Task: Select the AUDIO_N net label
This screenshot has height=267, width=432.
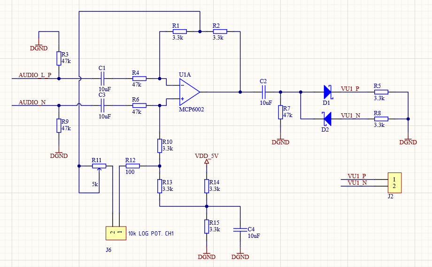Action: [32, 102]
